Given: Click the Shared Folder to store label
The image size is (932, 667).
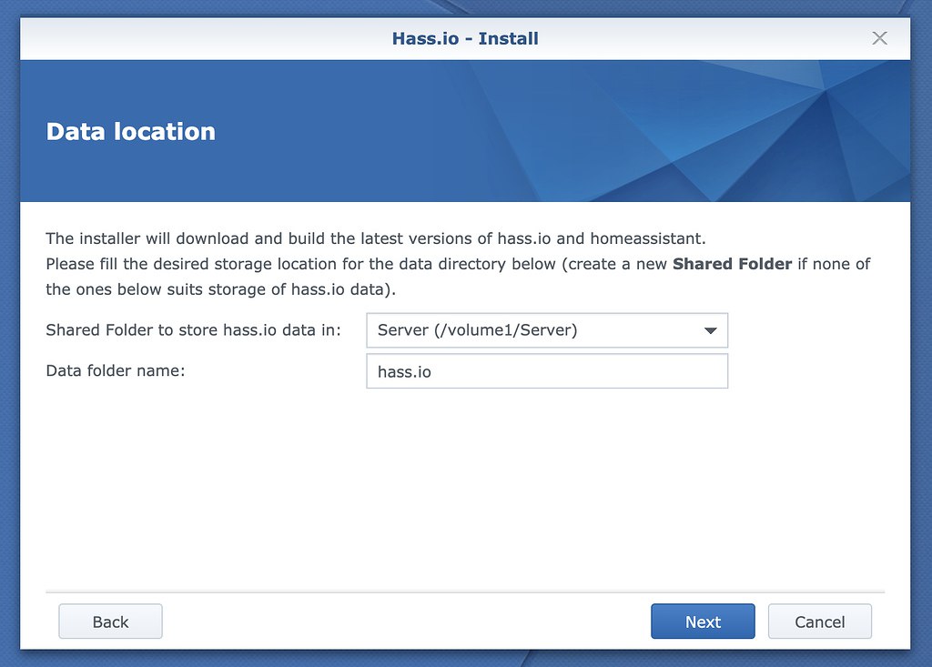Looking at the screenshot, I should 193,330.
